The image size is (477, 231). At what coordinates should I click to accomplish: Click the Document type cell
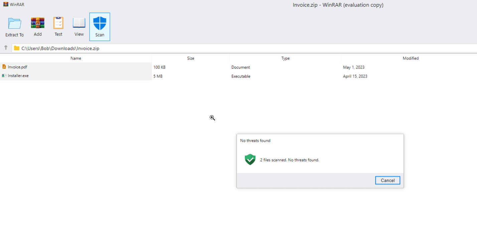point(241,67)
